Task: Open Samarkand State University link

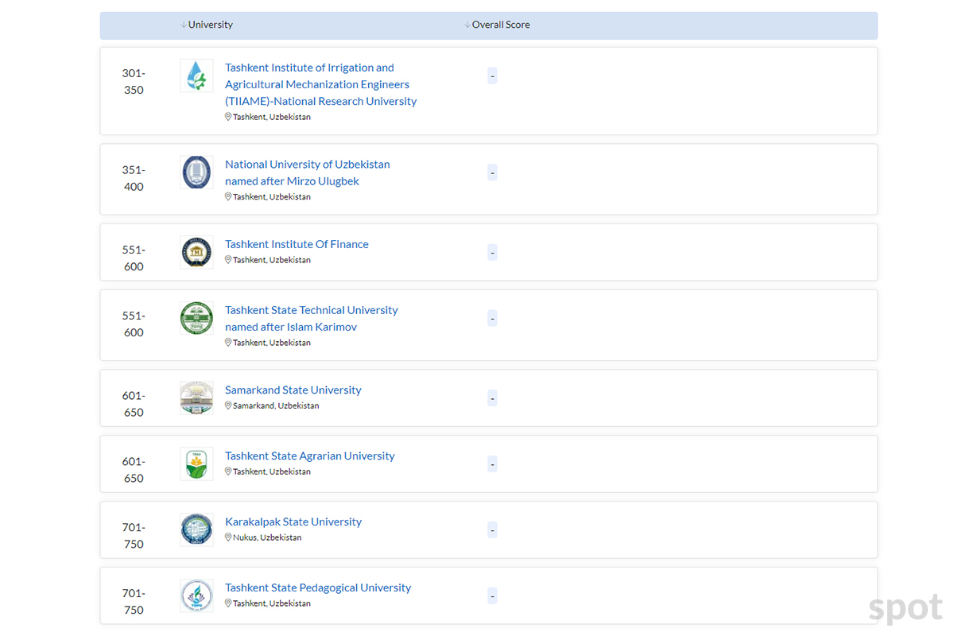Action: [x=293, y=390]
